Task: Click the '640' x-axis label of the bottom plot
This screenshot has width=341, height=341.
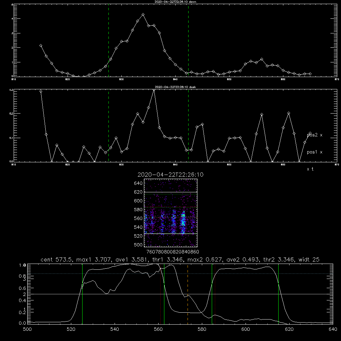Action: (333, 329)
